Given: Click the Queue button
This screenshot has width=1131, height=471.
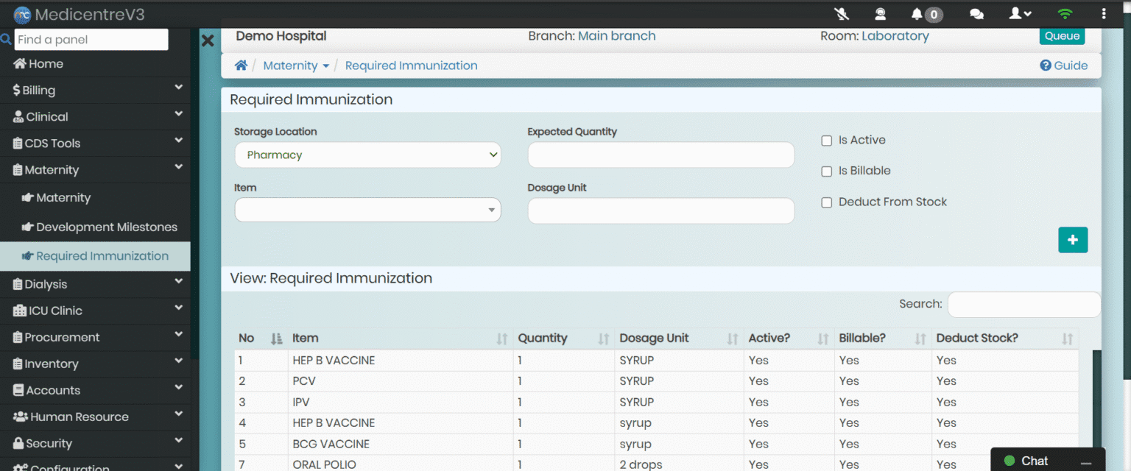Looking at the screenshot, I should click(1062, 36).
